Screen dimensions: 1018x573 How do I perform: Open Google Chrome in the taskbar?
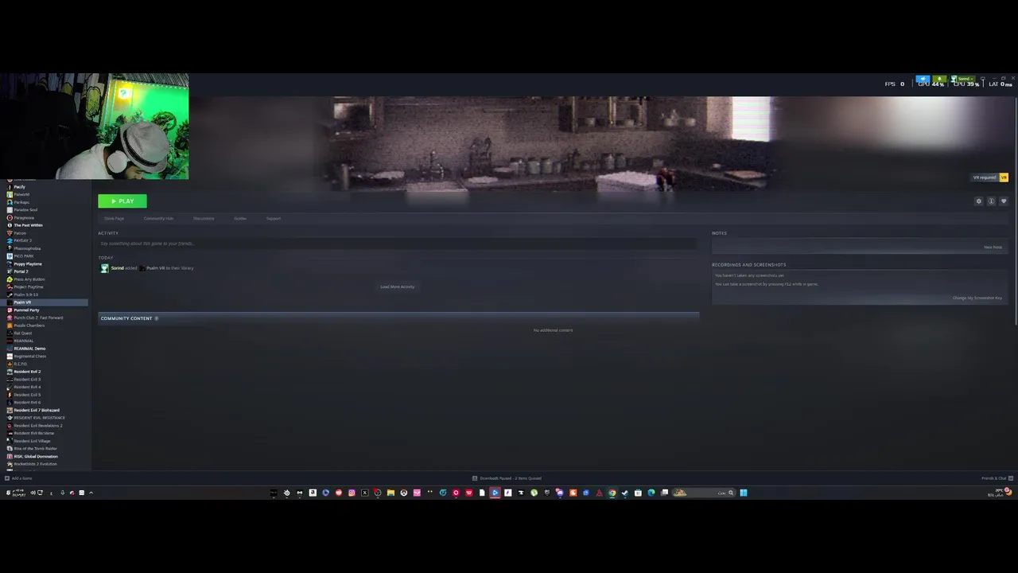tap(612, 493)
